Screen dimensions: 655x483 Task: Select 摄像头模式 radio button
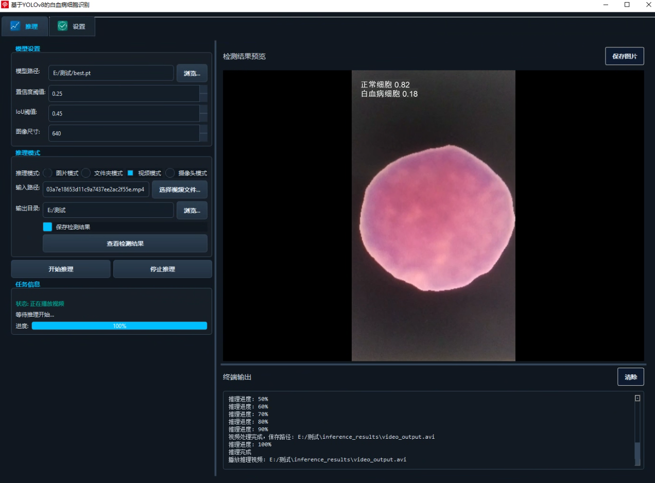click(170, 173)
